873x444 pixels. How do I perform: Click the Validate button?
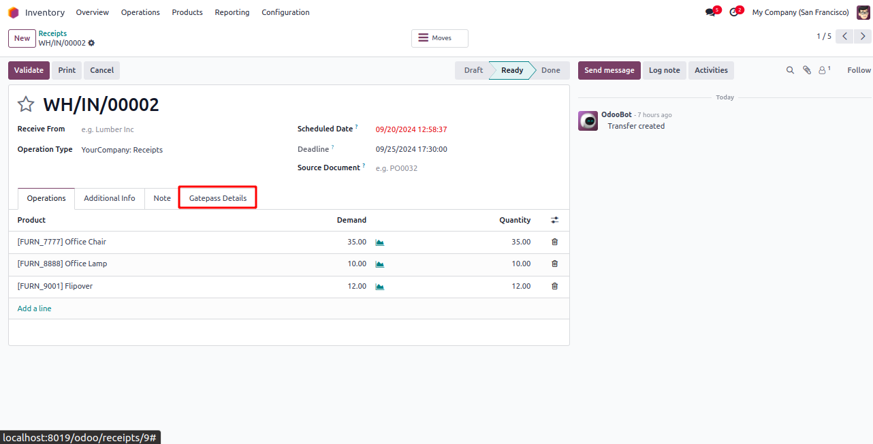click(29, 70)
